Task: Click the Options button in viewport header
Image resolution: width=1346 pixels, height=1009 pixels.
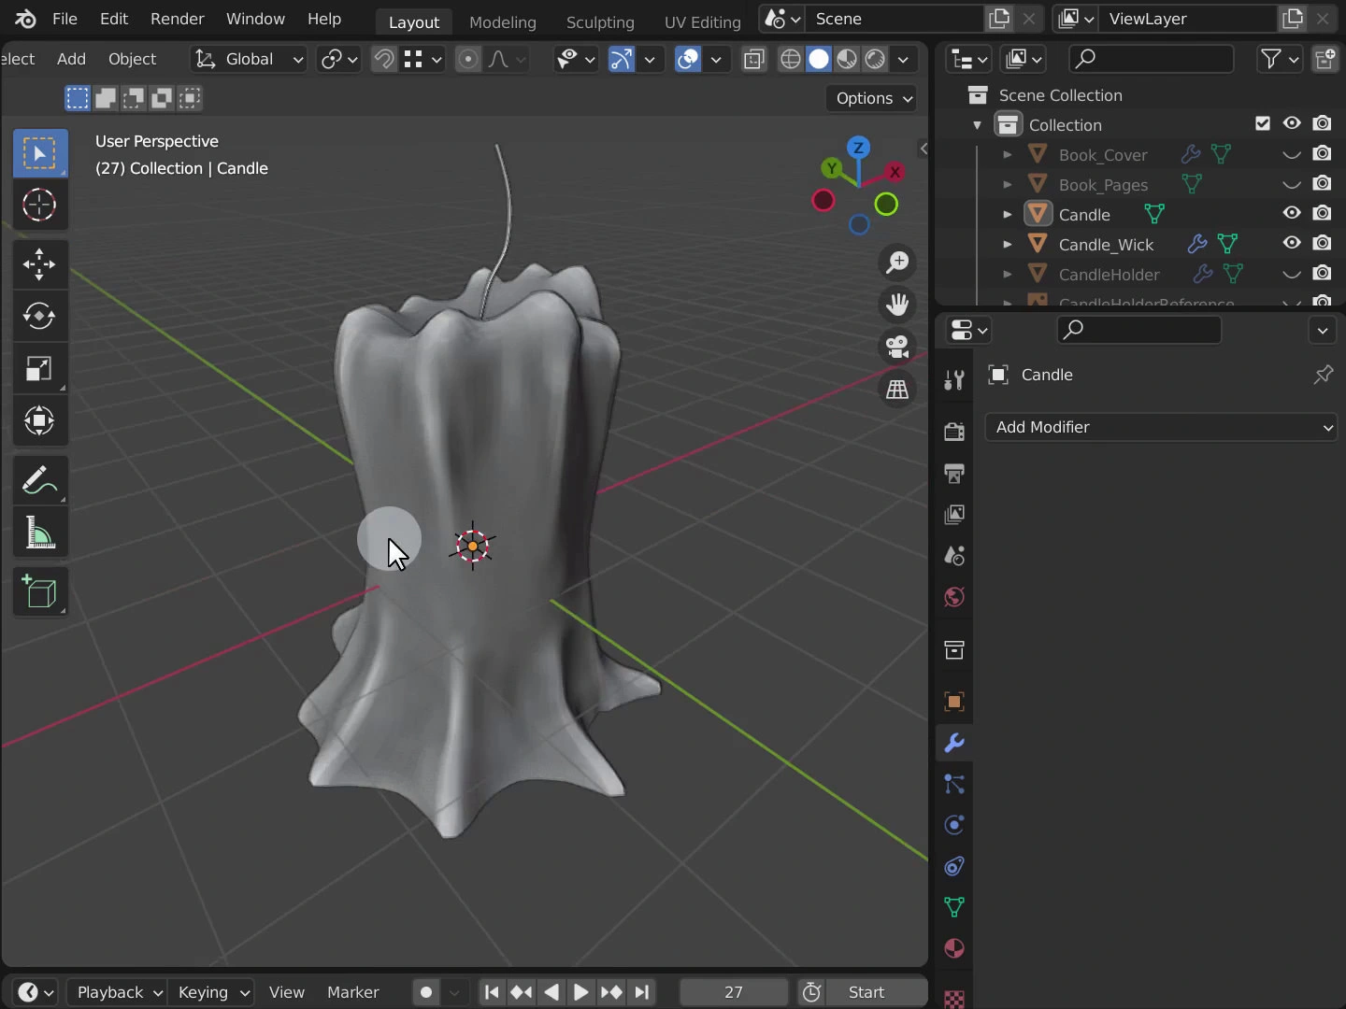Action: pos(871,98)
